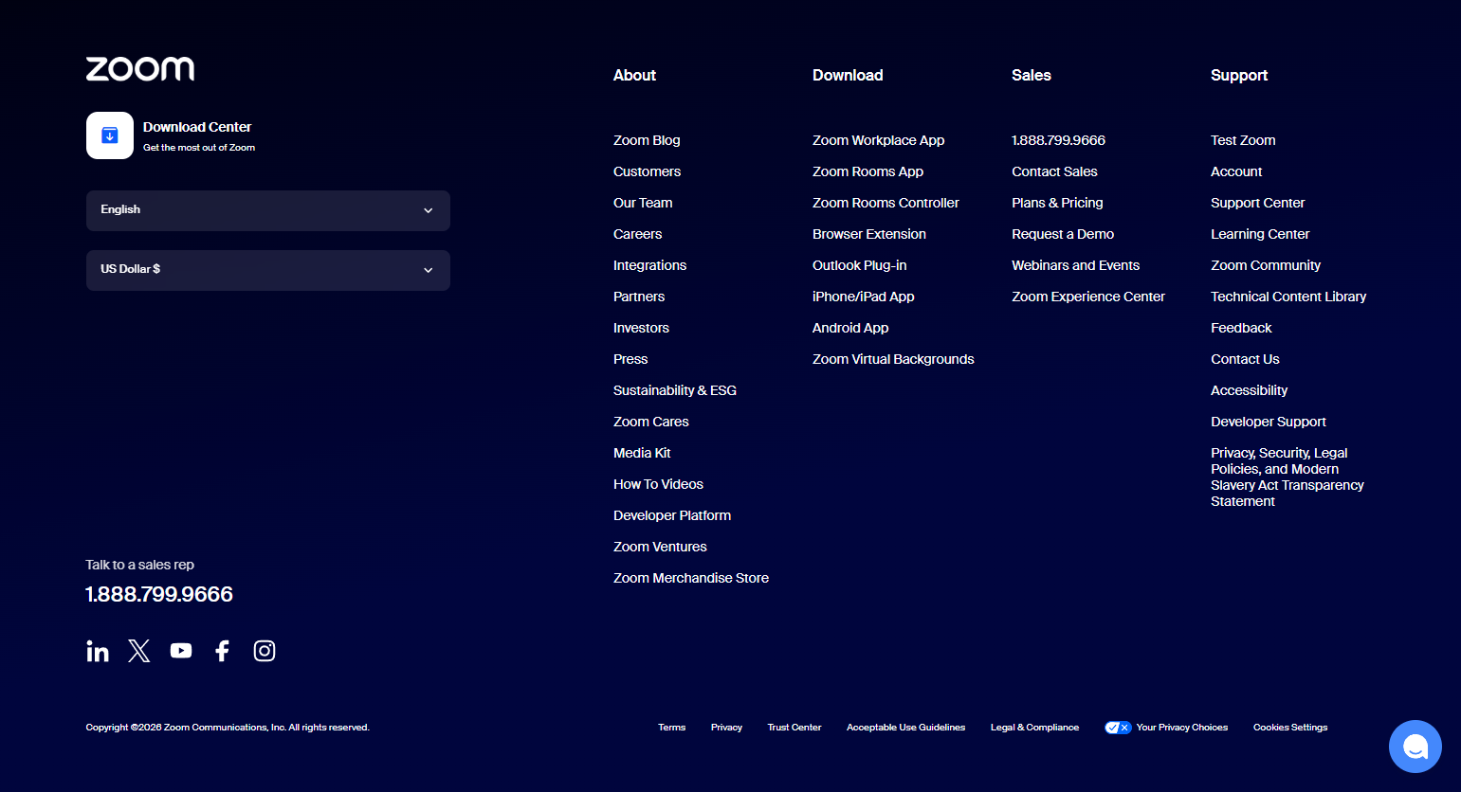
Task: Open the Zoom Blog
Action: coord(647,140)
